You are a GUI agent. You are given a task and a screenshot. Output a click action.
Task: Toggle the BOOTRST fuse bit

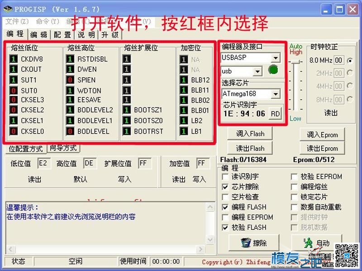(127, 131)
